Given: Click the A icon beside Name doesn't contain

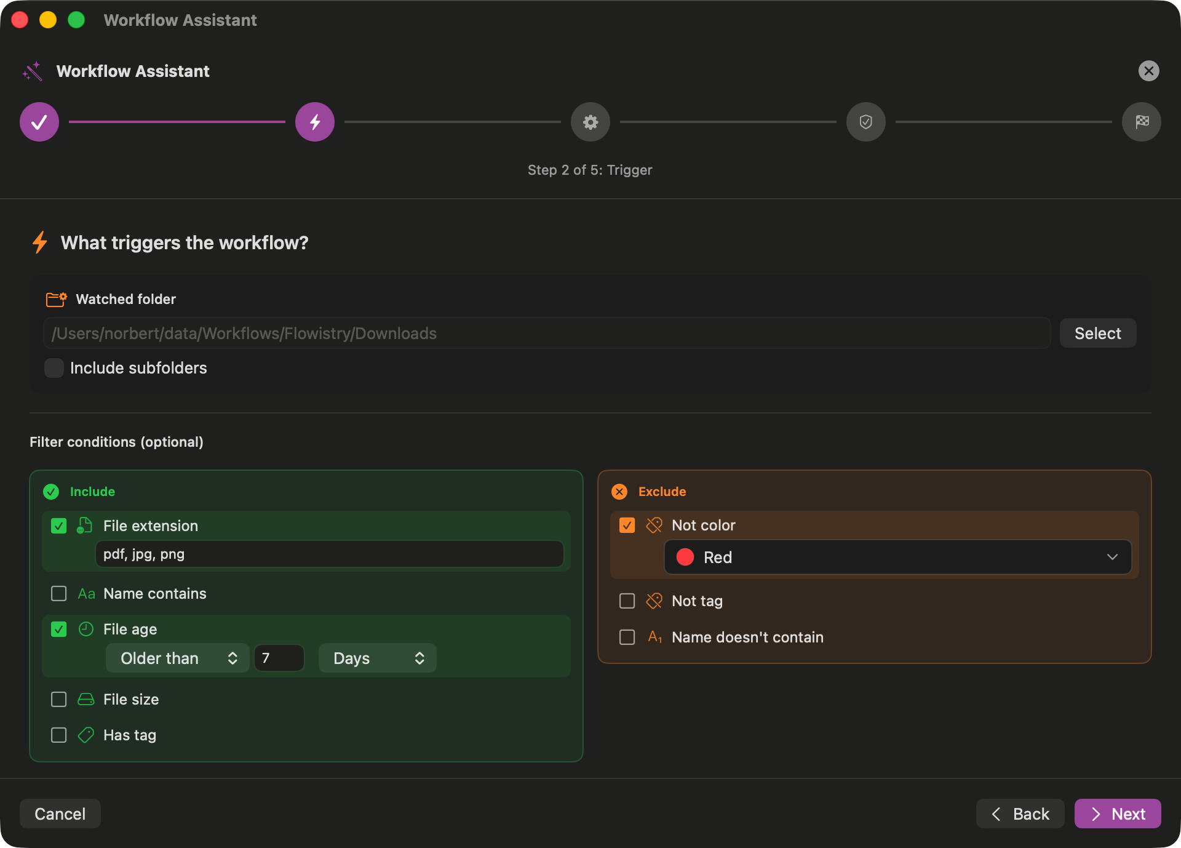Looking at the screenshot, I should 655,637.
